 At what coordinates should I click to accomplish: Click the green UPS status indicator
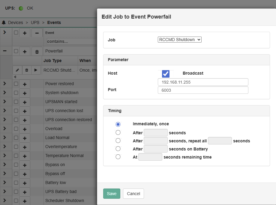(21, 8)
